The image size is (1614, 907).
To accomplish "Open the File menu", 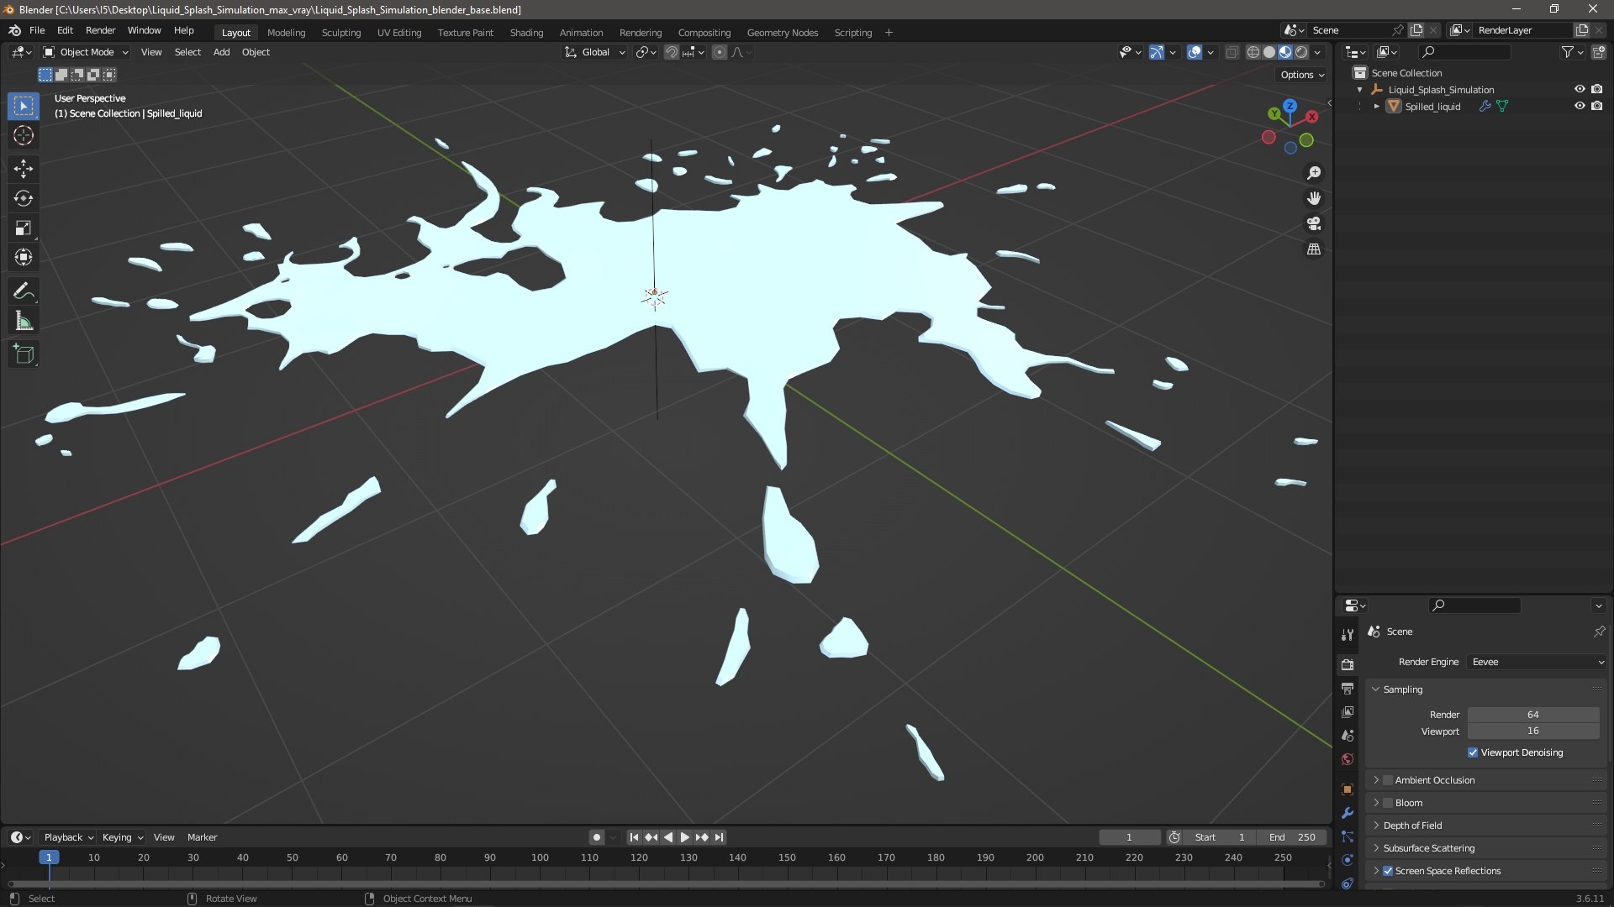I will [37, 30].
